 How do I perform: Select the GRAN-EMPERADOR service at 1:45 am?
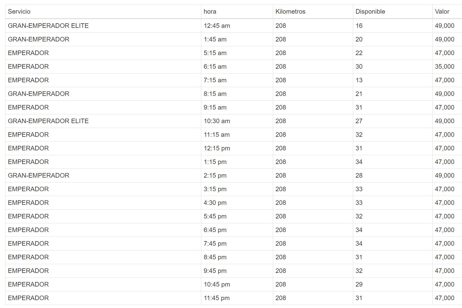[x=38, y=39]
